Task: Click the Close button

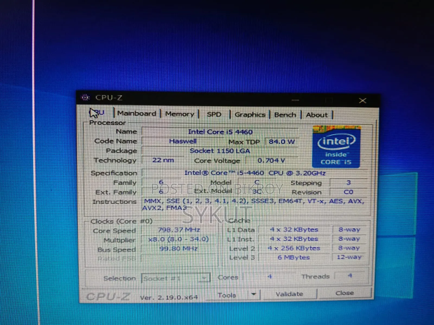Action: pos(344,293)
